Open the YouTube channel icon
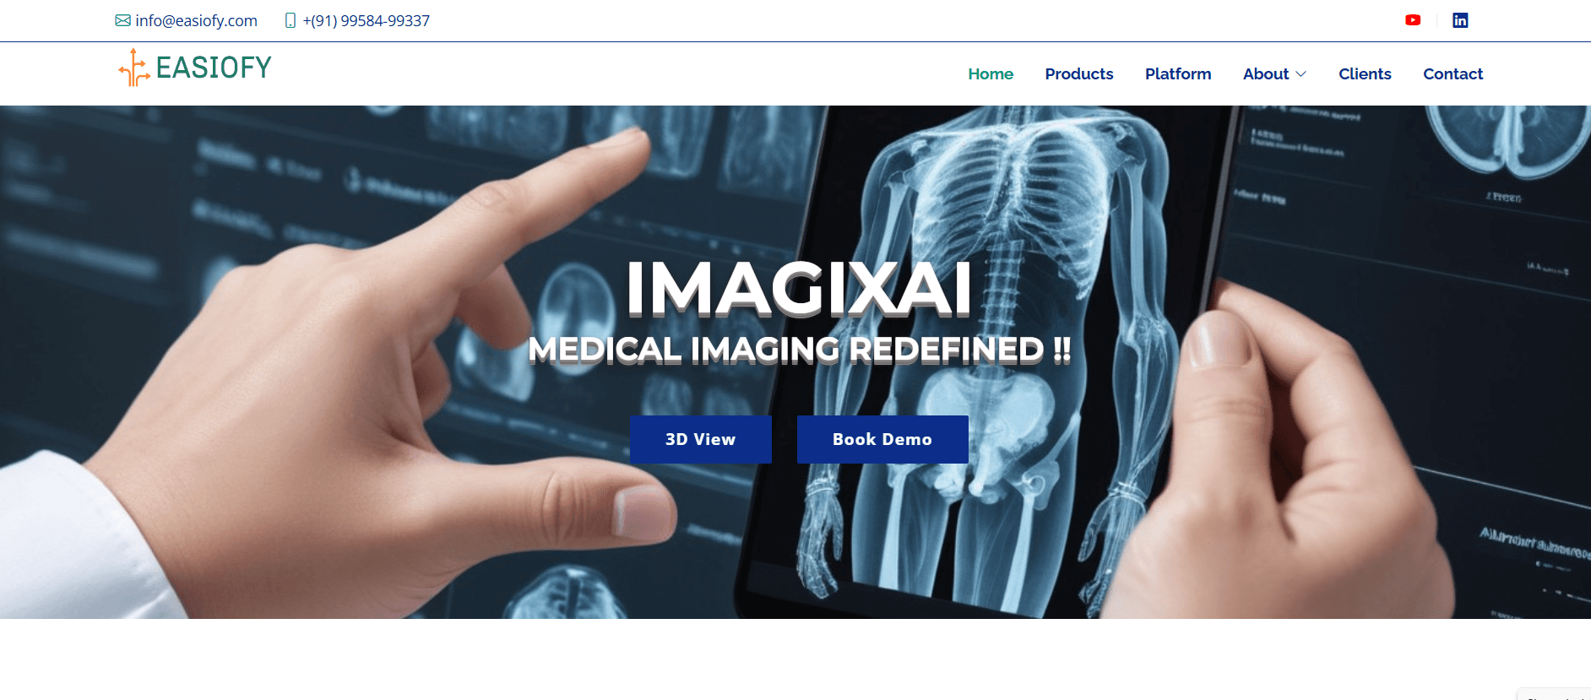Viewport: 1591px width, 700px height. (x=1413, y=20)
